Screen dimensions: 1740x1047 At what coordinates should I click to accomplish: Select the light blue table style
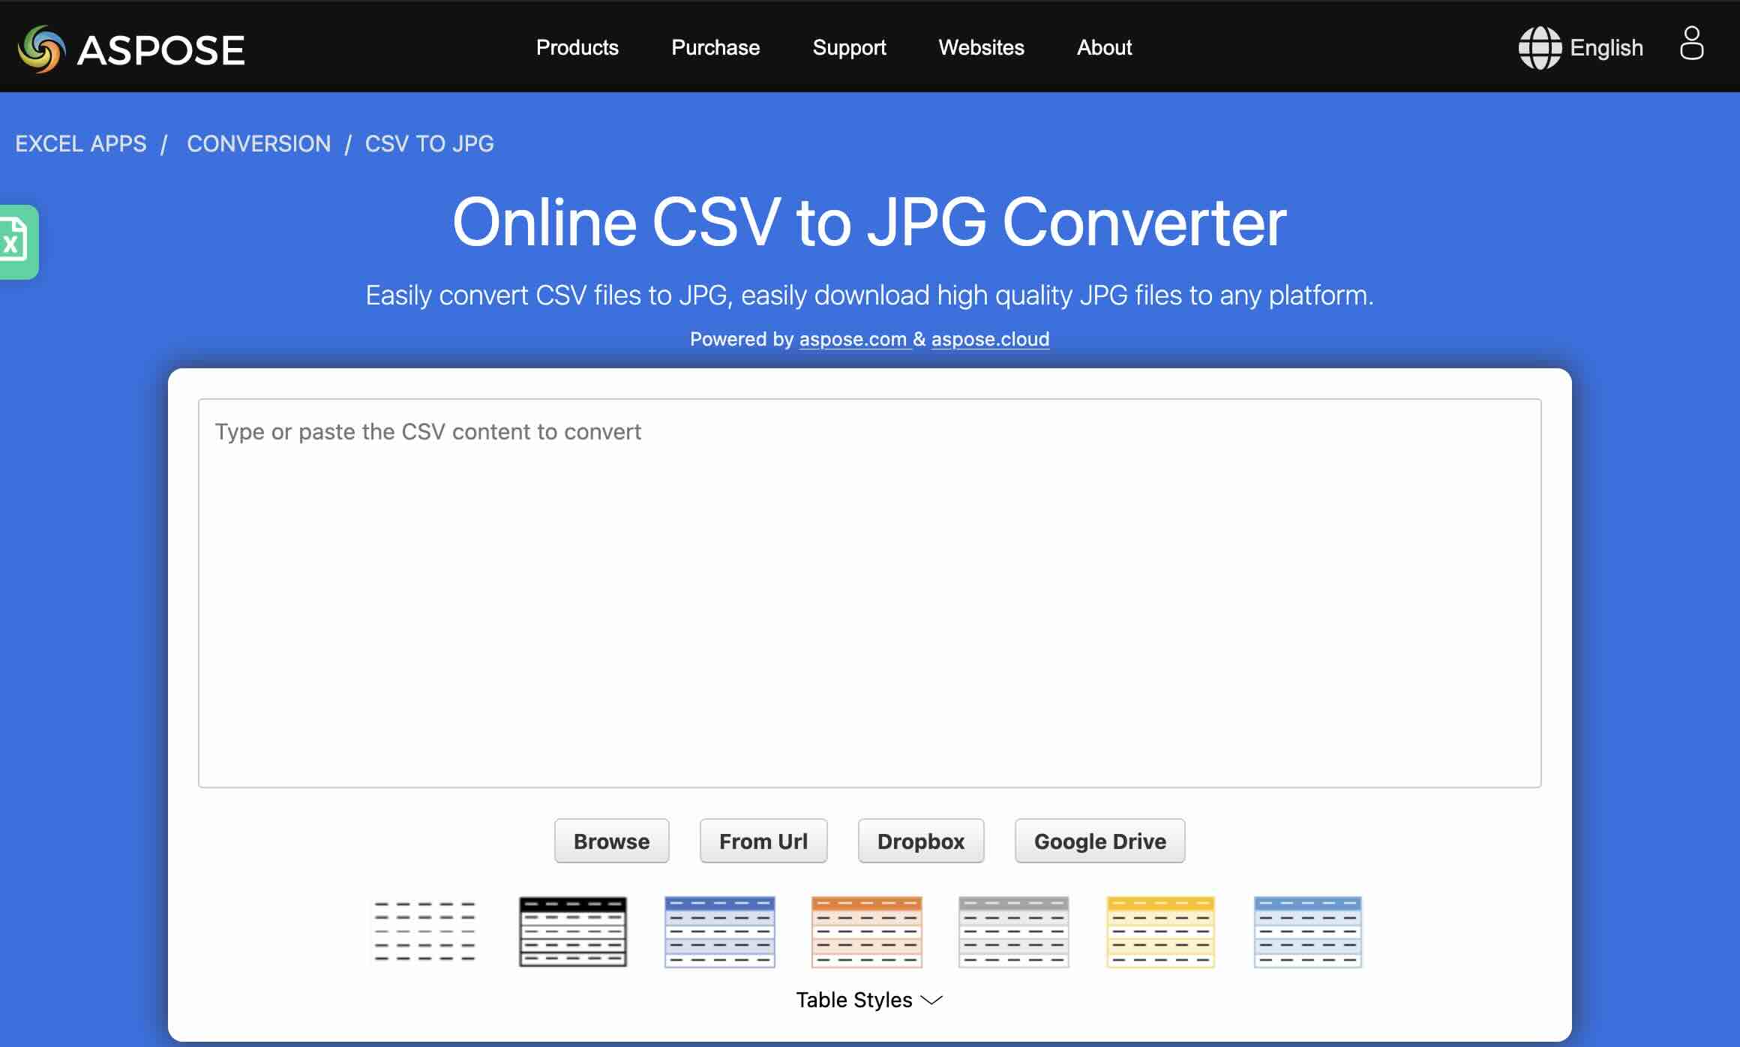pyautogui.click(x=1308, y=931)
